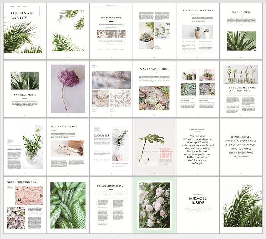266x239 pixels.
Task: Select 'If I Lose My Fame And Fortune' page
Action: (x=241, y=89)
